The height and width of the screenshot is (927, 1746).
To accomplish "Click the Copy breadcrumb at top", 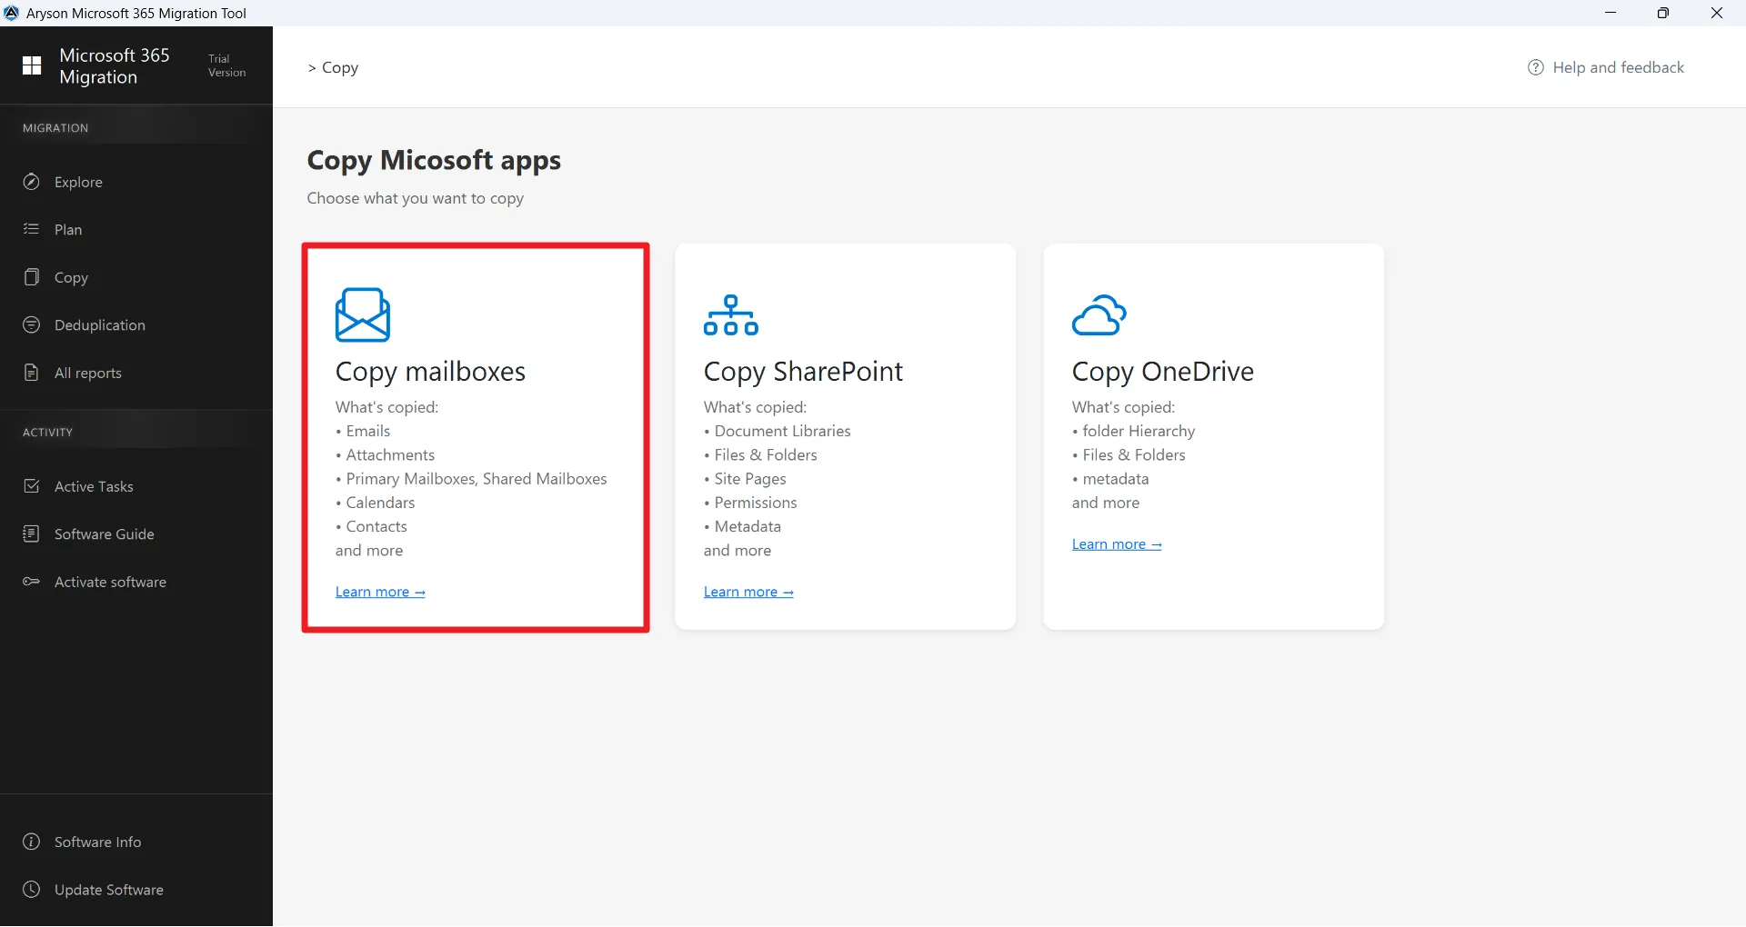I will click(340, 67).
